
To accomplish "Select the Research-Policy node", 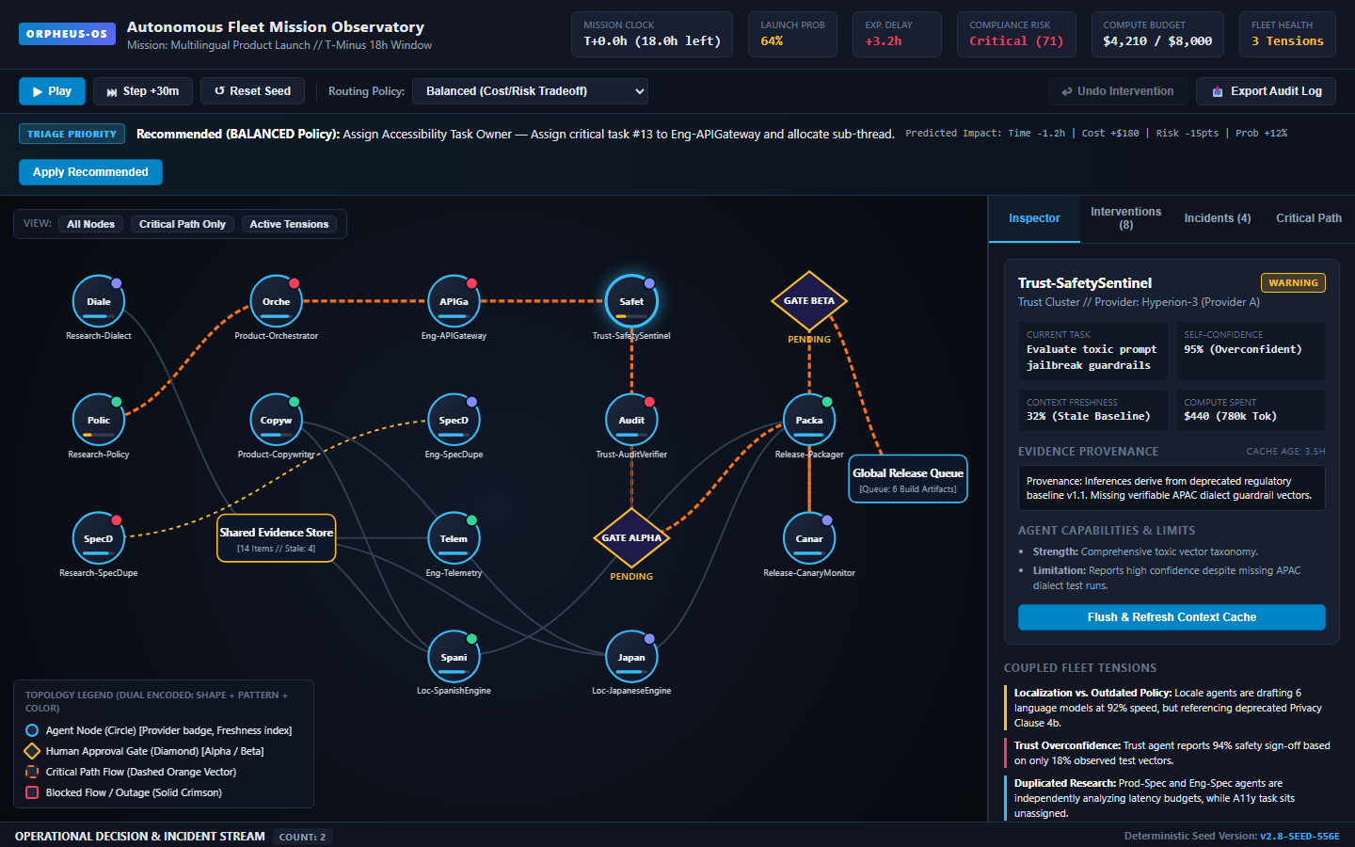I will pyautogui.click(x=99, y=420).
